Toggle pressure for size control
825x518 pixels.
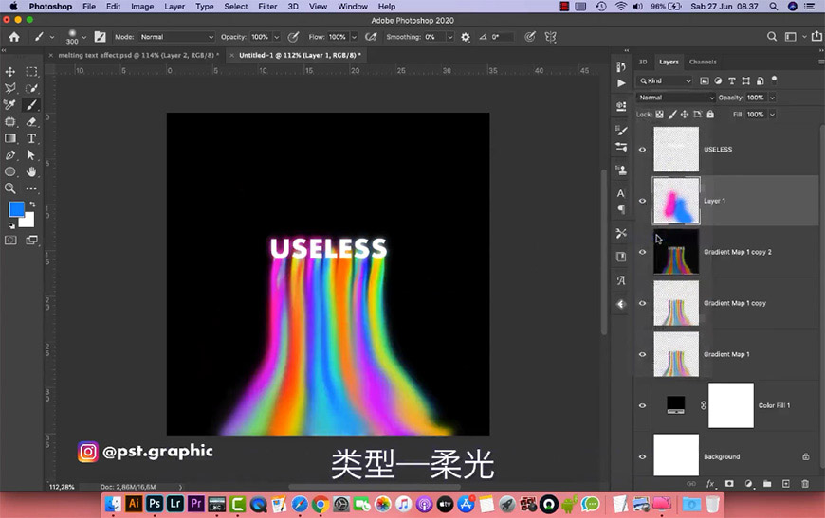(530, 37)
